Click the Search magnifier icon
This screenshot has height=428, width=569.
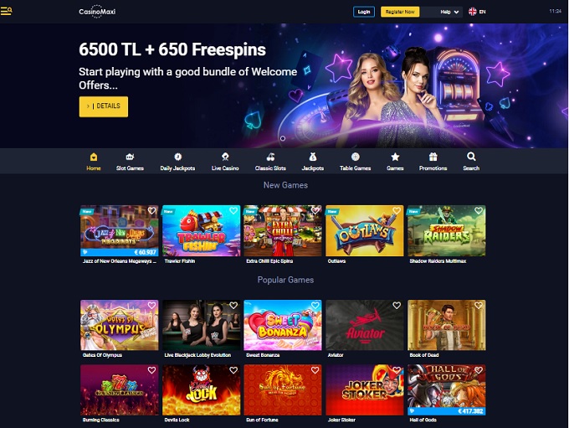click(x=471, y=157)
